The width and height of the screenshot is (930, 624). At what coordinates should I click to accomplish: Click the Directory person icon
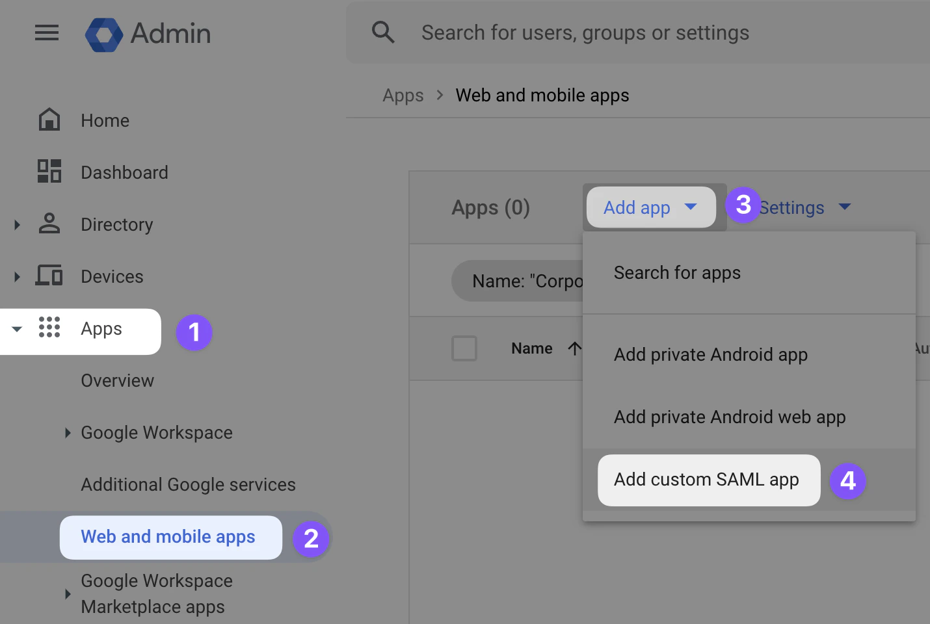[x=49, y=224]
